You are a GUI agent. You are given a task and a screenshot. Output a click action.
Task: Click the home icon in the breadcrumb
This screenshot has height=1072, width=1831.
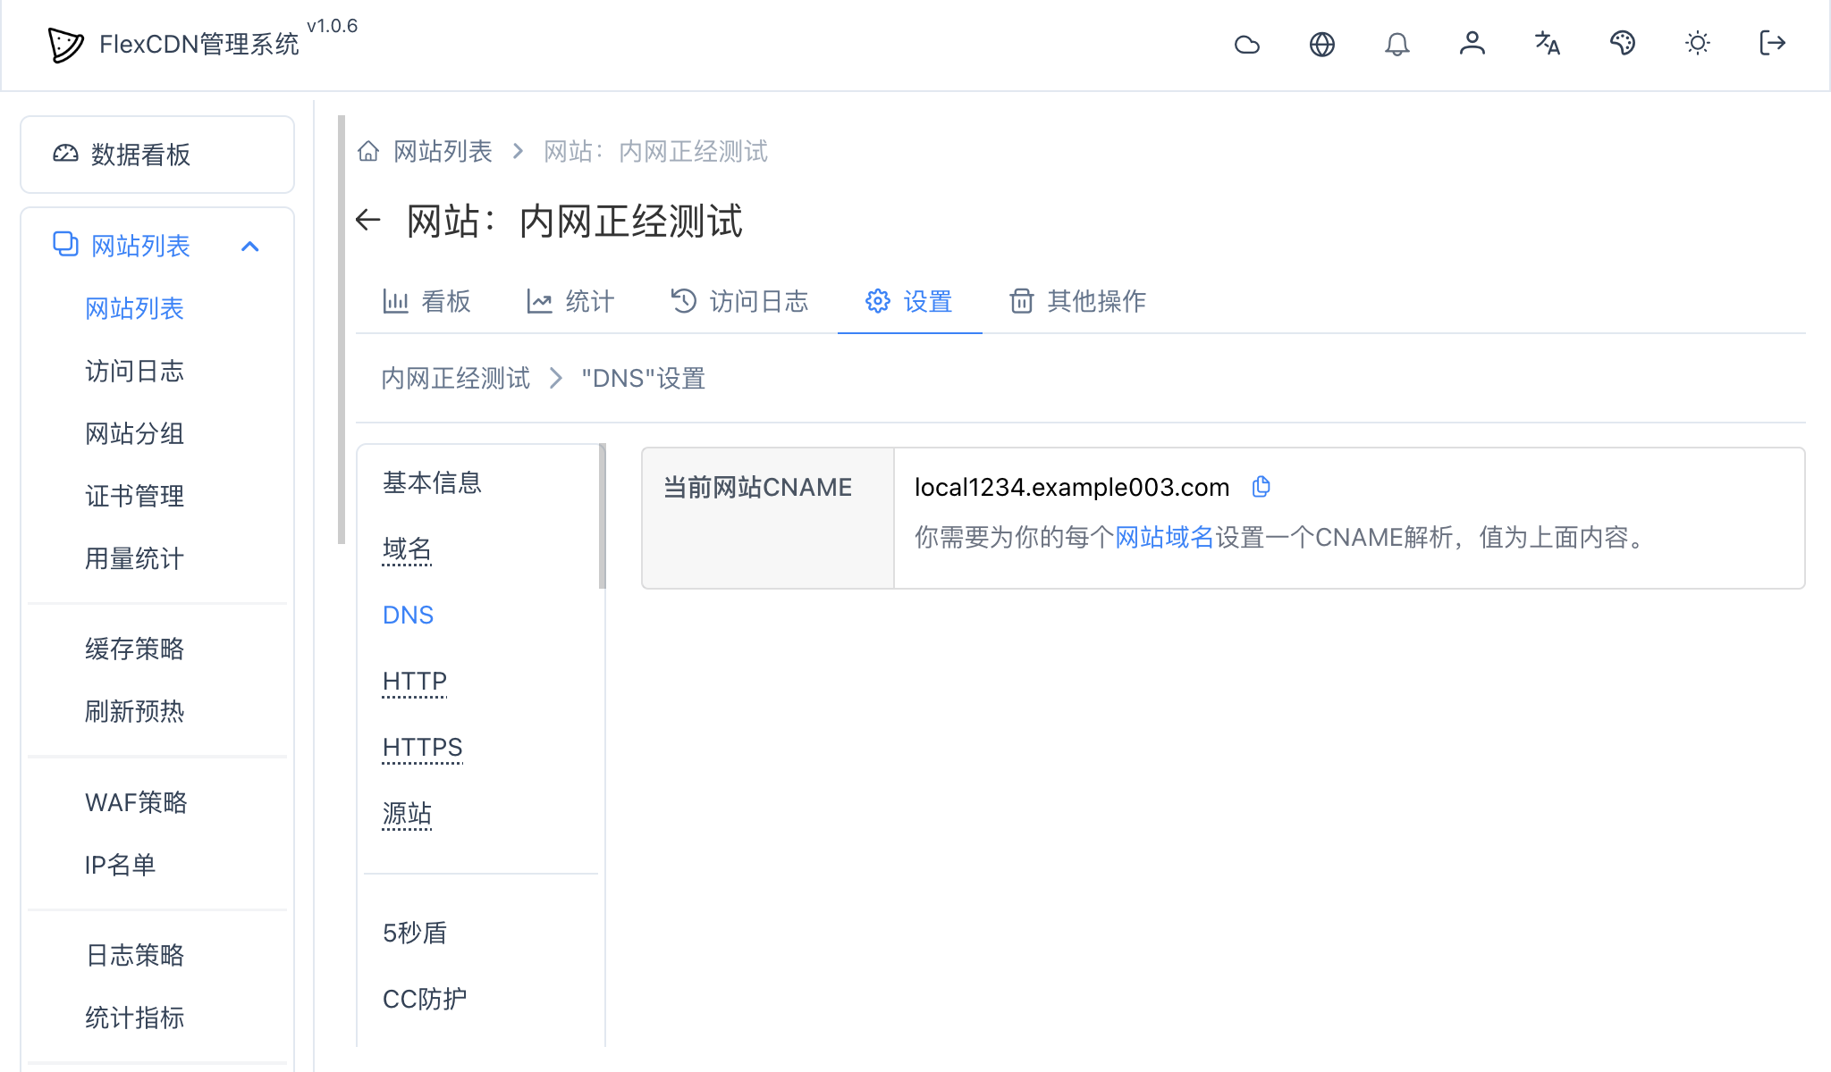click(368, 151)
